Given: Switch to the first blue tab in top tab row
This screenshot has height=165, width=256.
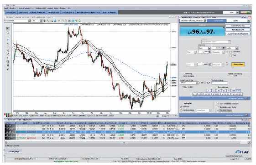Looking at the screenshot, I should pyautogui.click(x=11, y=12).
